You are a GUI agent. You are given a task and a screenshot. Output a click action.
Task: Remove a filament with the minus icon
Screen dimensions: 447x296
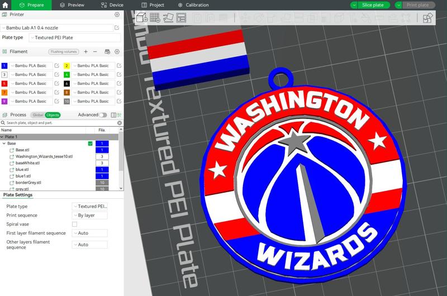click(95, 51)
